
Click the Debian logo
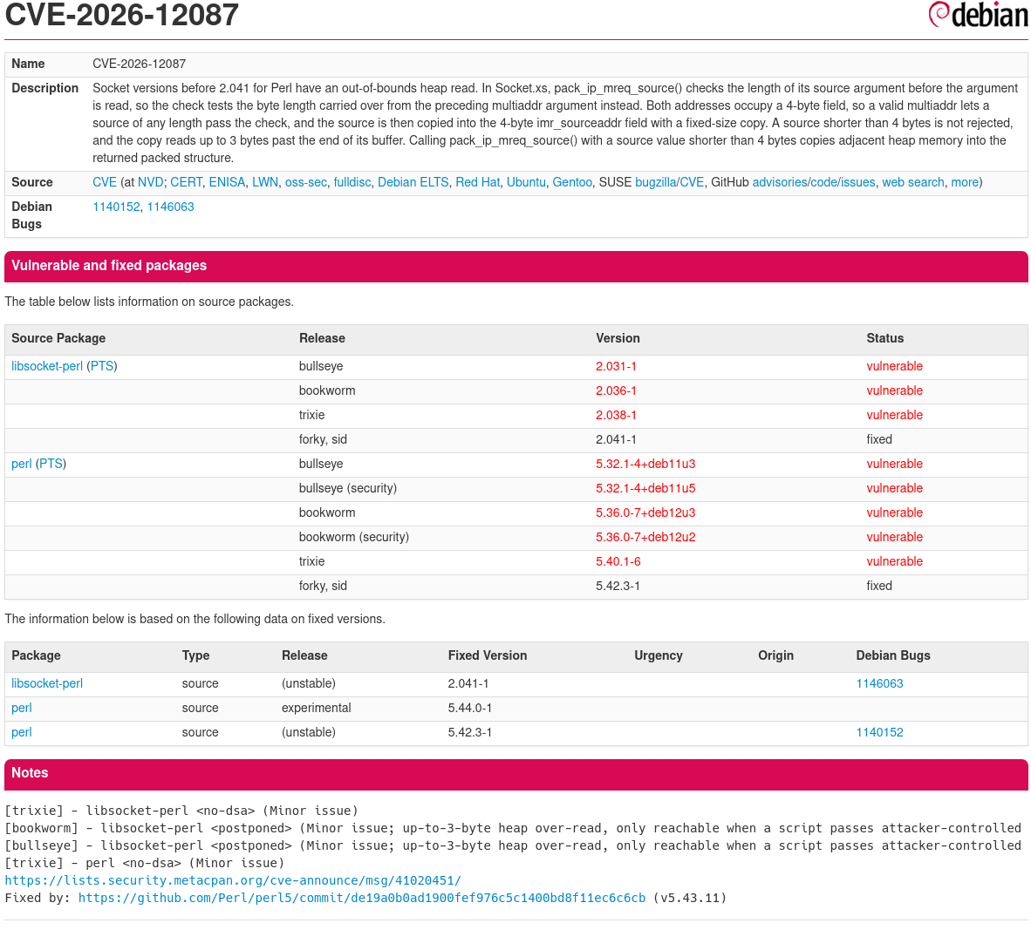(977, 15)
